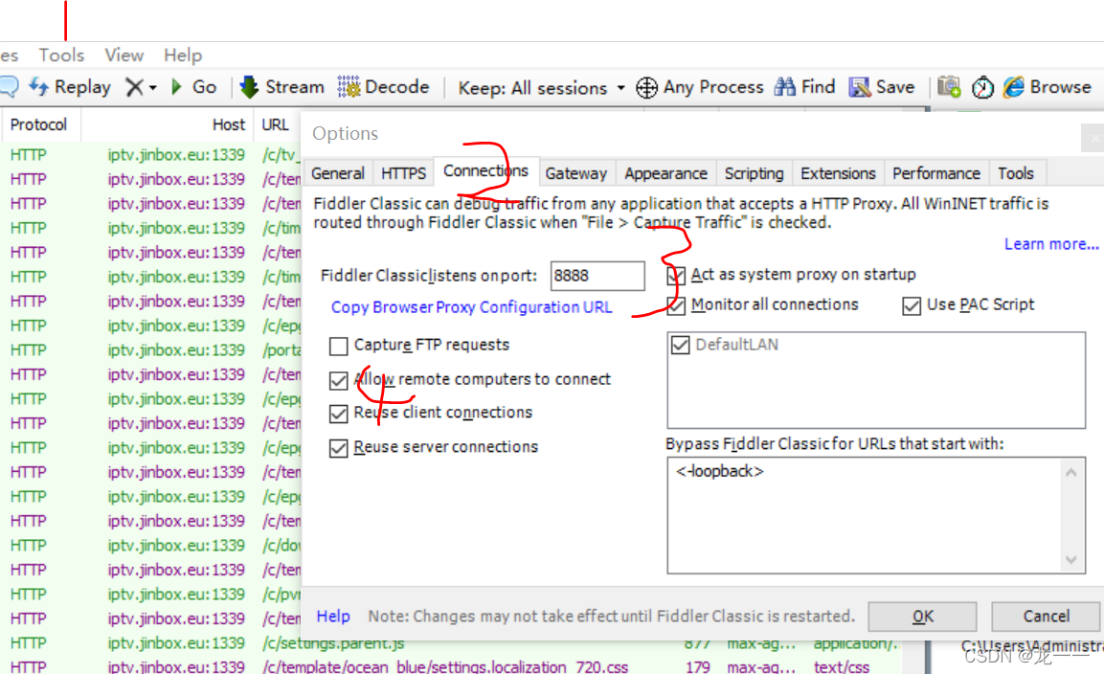Enable Capture FTP requests
The image size is (1104, 674).
pos(339,346)
